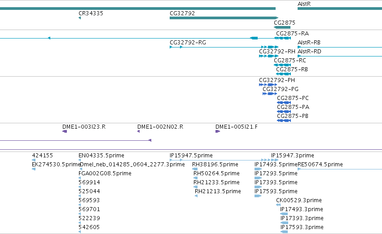Screen dimensions: 382x234
Task: Click the 542605 feature label
Action: 89,228
